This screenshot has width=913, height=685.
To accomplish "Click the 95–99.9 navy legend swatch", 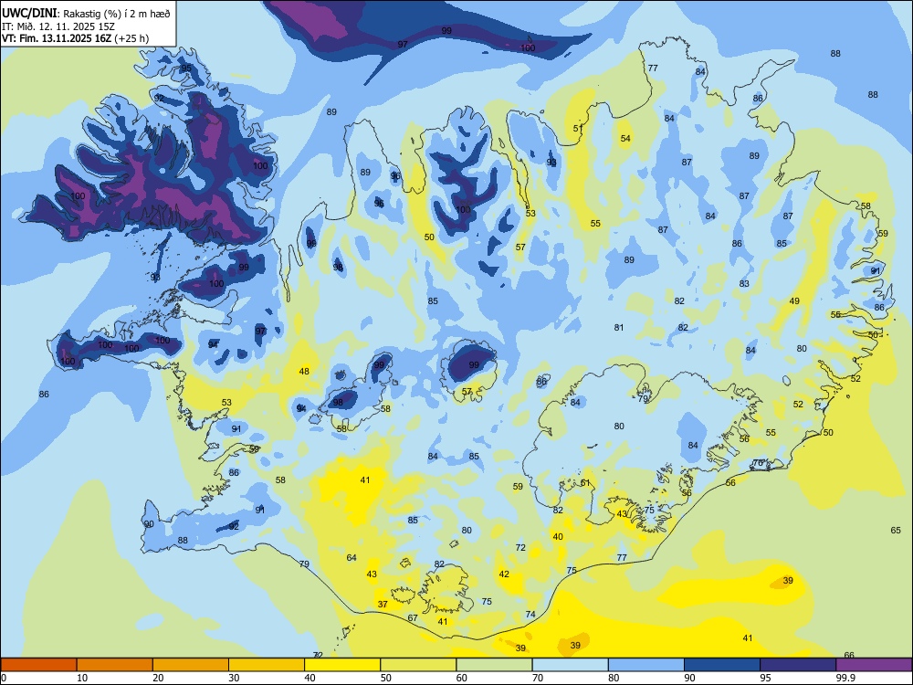I will (x=798, y=665).
